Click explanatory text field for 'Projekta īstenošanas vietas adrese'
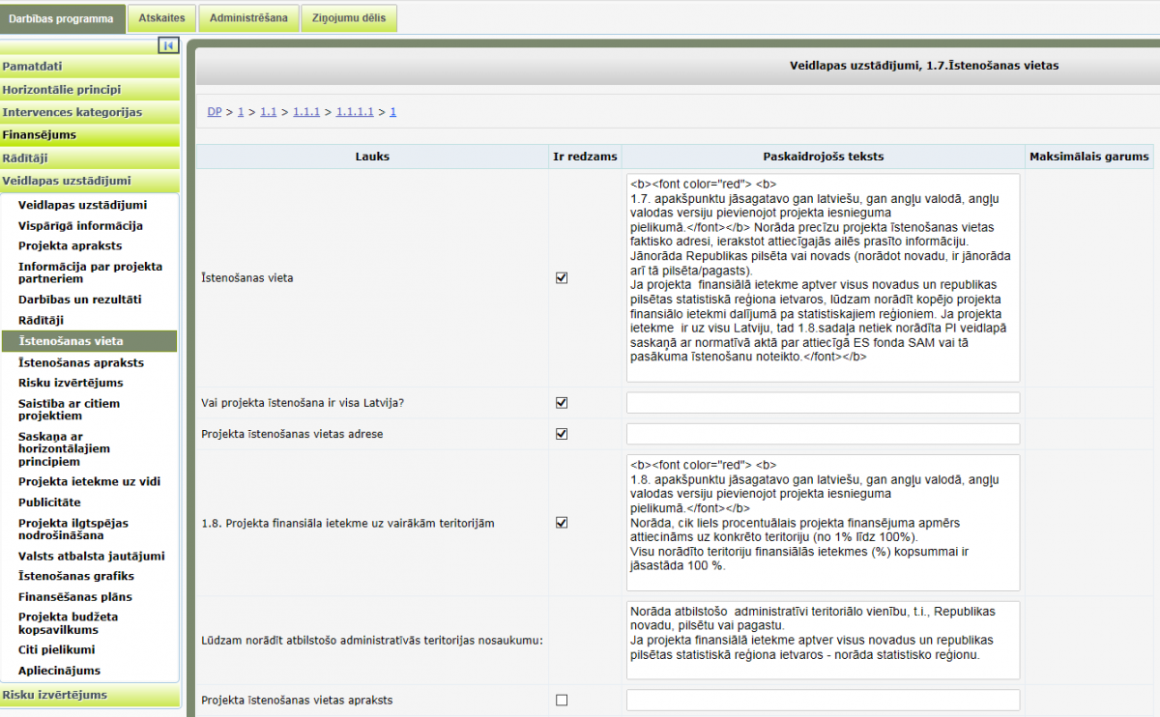 click(823, 434)
